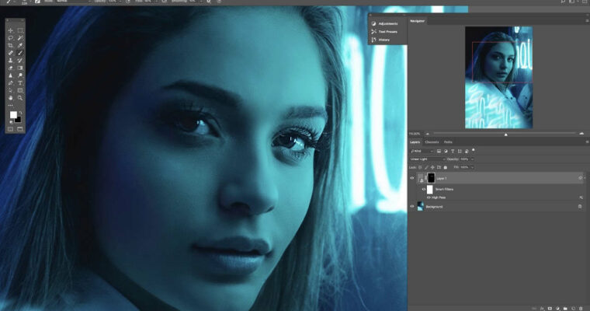Screen dimensions: 590x311
Task: Click the Navigator zoom percentage field
Action: click(x=415, y=134)
